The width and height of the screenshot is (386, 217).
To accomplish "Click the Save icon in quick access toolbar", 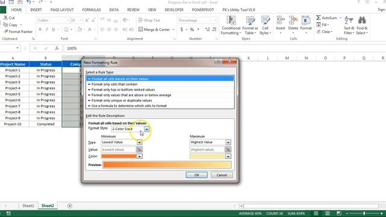I will coord(2,2).
